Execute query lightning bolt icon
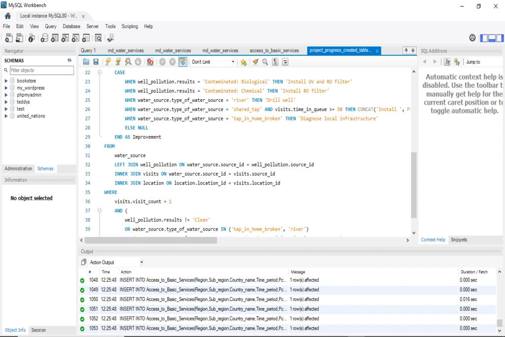 point(108,62)
